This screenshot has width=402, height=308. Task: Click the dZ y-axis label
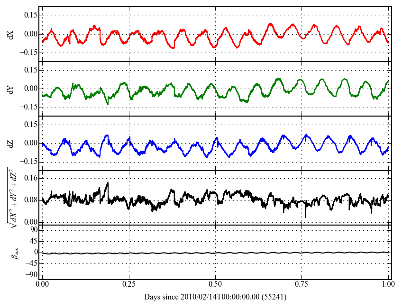click(x=11, y=143)
